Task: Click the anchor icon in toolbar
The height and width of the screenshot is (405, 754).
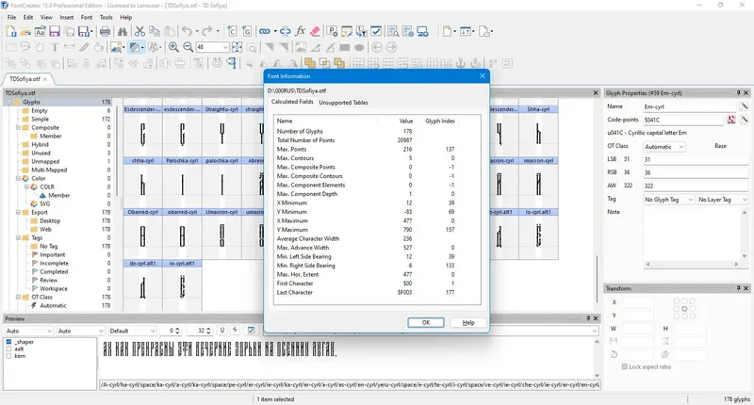Action: coord(461,63)
